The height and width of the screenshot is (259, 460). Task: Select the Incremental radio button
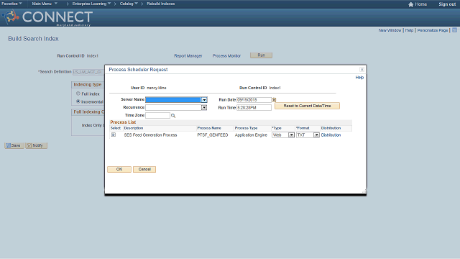click(x=78, y=101)
